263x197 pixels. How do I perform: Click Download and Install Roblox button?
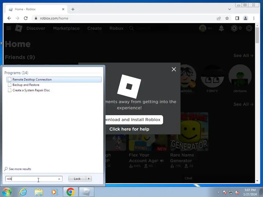tap(134, 120)
